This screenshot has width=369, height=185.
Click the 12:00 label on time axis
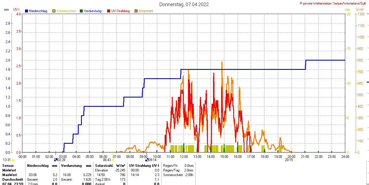click(184, 156)
